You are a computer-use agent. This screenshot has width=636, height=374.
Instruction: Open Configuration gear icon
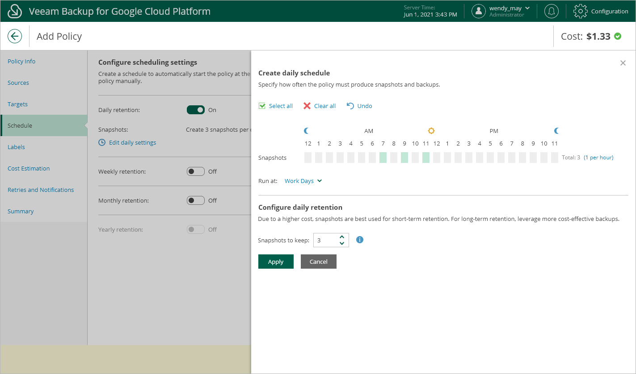coord(580,11)
